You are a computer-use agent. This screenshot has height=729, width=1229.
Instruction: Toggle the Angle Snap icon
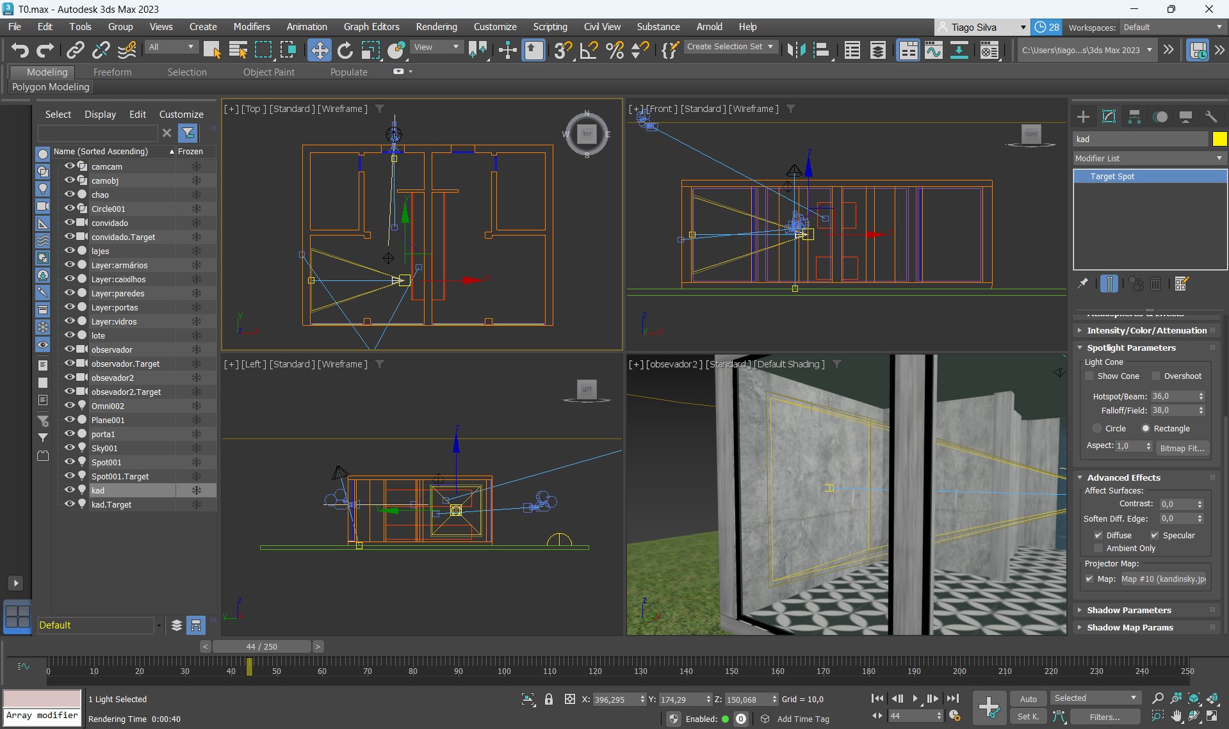[x=589, y=50]
